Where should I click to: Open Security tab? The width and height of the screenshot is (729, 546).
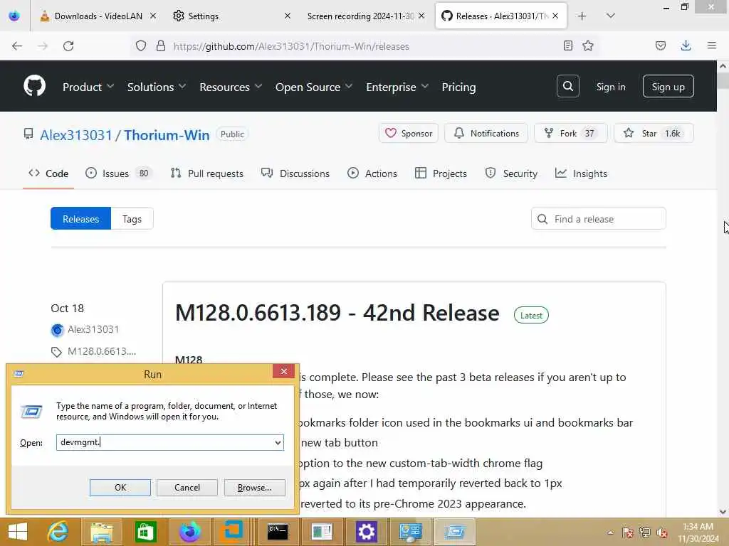(x=511, y=173)
